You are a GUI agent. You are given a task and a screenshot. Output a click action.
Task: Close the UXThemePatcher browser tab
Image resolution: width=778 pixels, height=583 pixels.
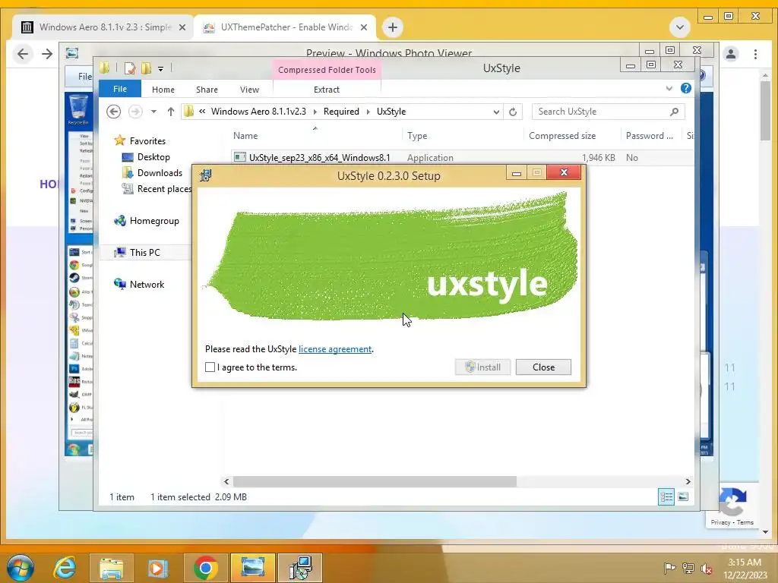(x=364, y=27)
